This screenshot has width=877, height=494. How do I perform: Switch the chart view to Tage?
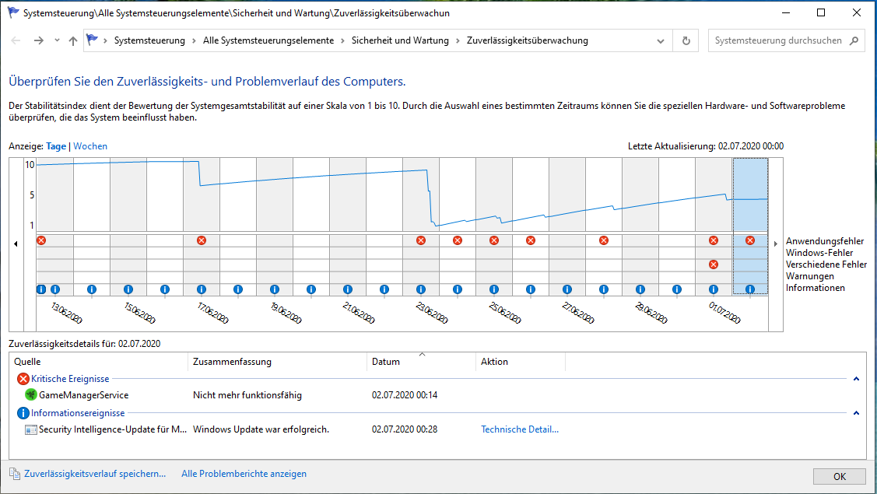click(56, 146)
